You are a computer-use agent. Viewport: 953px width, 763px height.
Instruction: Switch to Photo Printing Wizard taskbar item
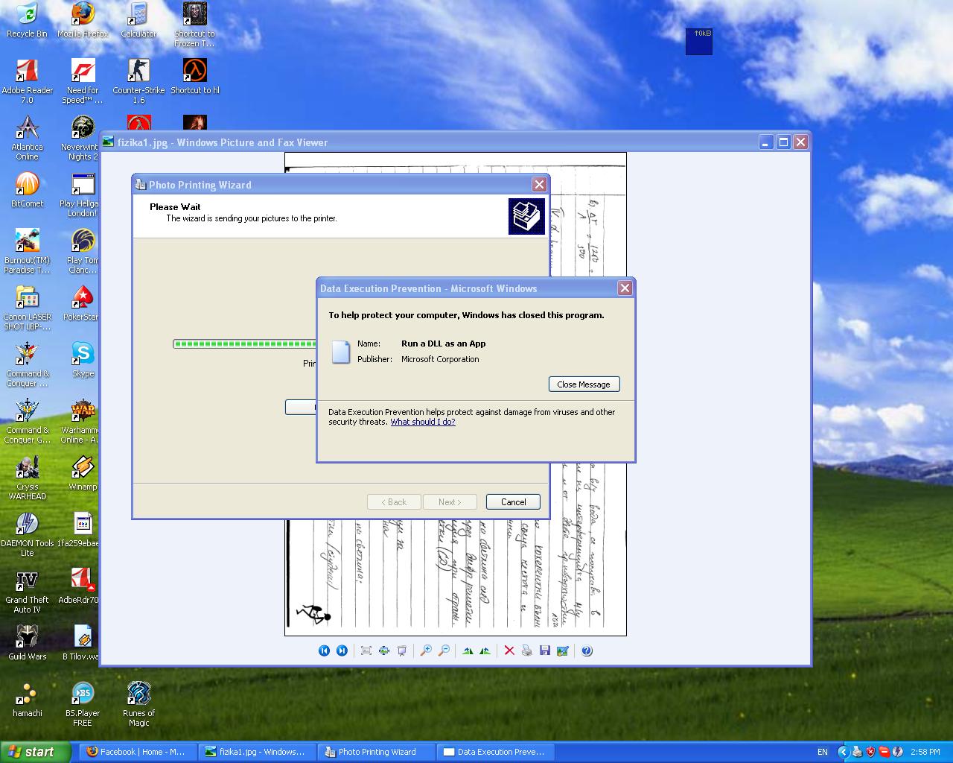[x=375, y=752]
